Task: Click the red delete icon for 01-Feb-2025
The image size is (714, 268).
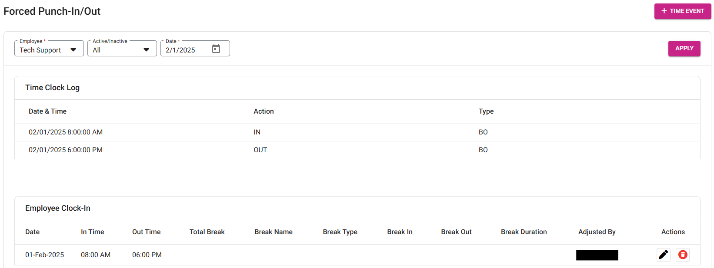Action: tap(683, 255)
